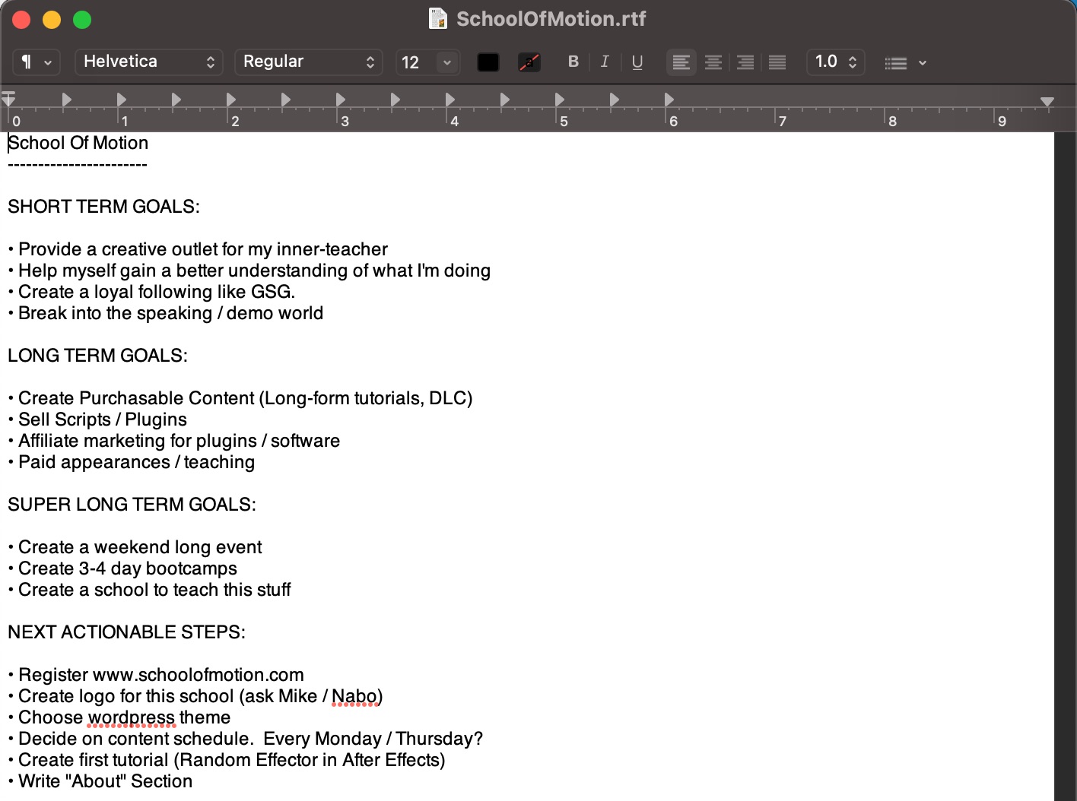Click 'Register www.schoolofmotion.com' line
The height and width of the screenshot is (801, 1077).
point(156,675)
